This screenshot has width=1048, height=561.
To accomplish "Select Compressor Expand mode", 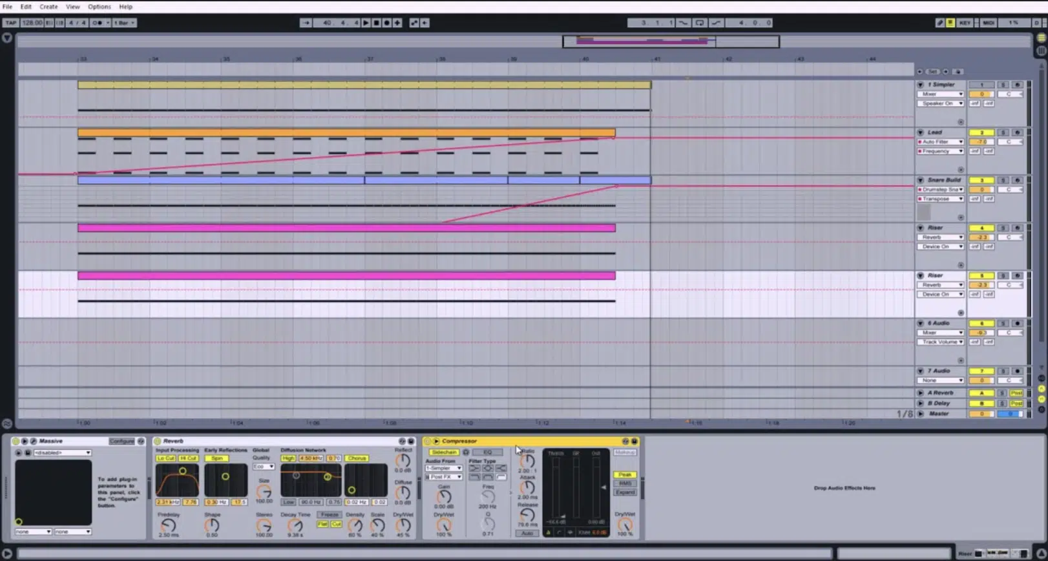I will click(625, 492).
